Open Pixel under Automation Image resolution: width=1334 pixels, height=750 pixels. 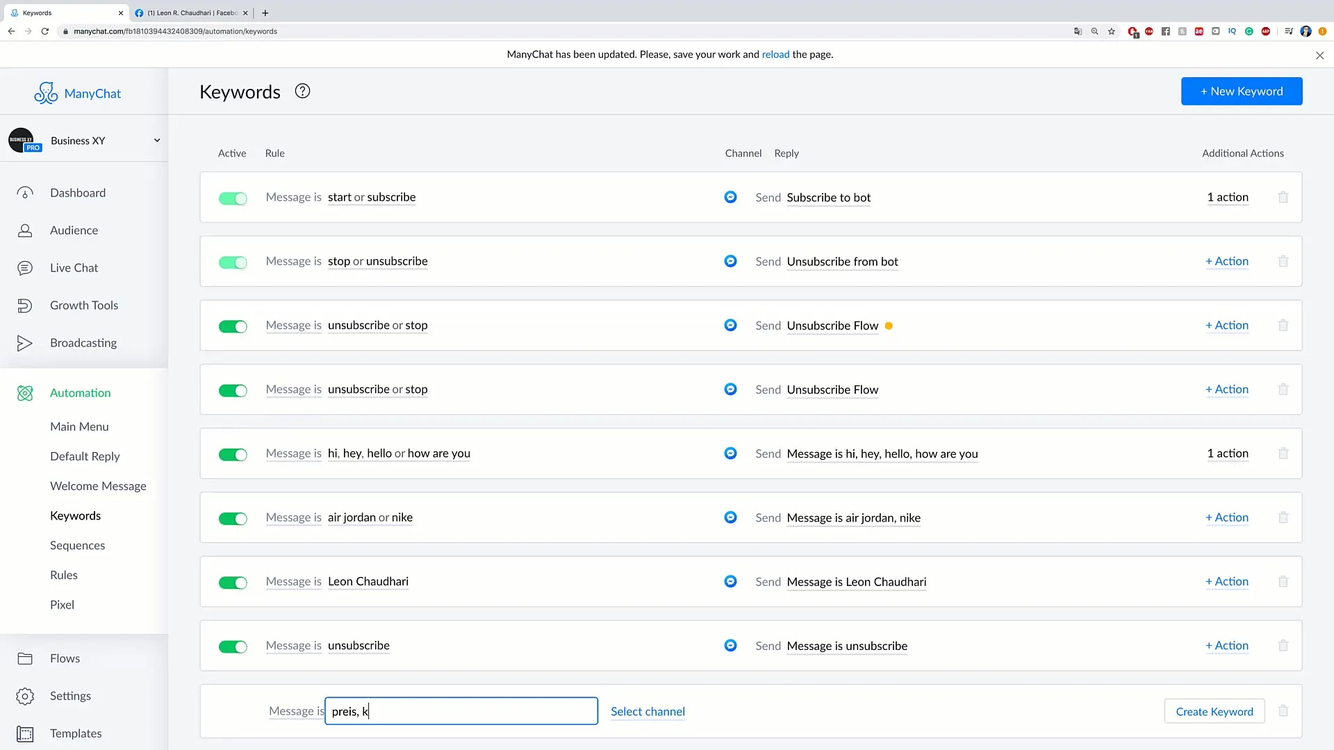click(x=62, y=605)
